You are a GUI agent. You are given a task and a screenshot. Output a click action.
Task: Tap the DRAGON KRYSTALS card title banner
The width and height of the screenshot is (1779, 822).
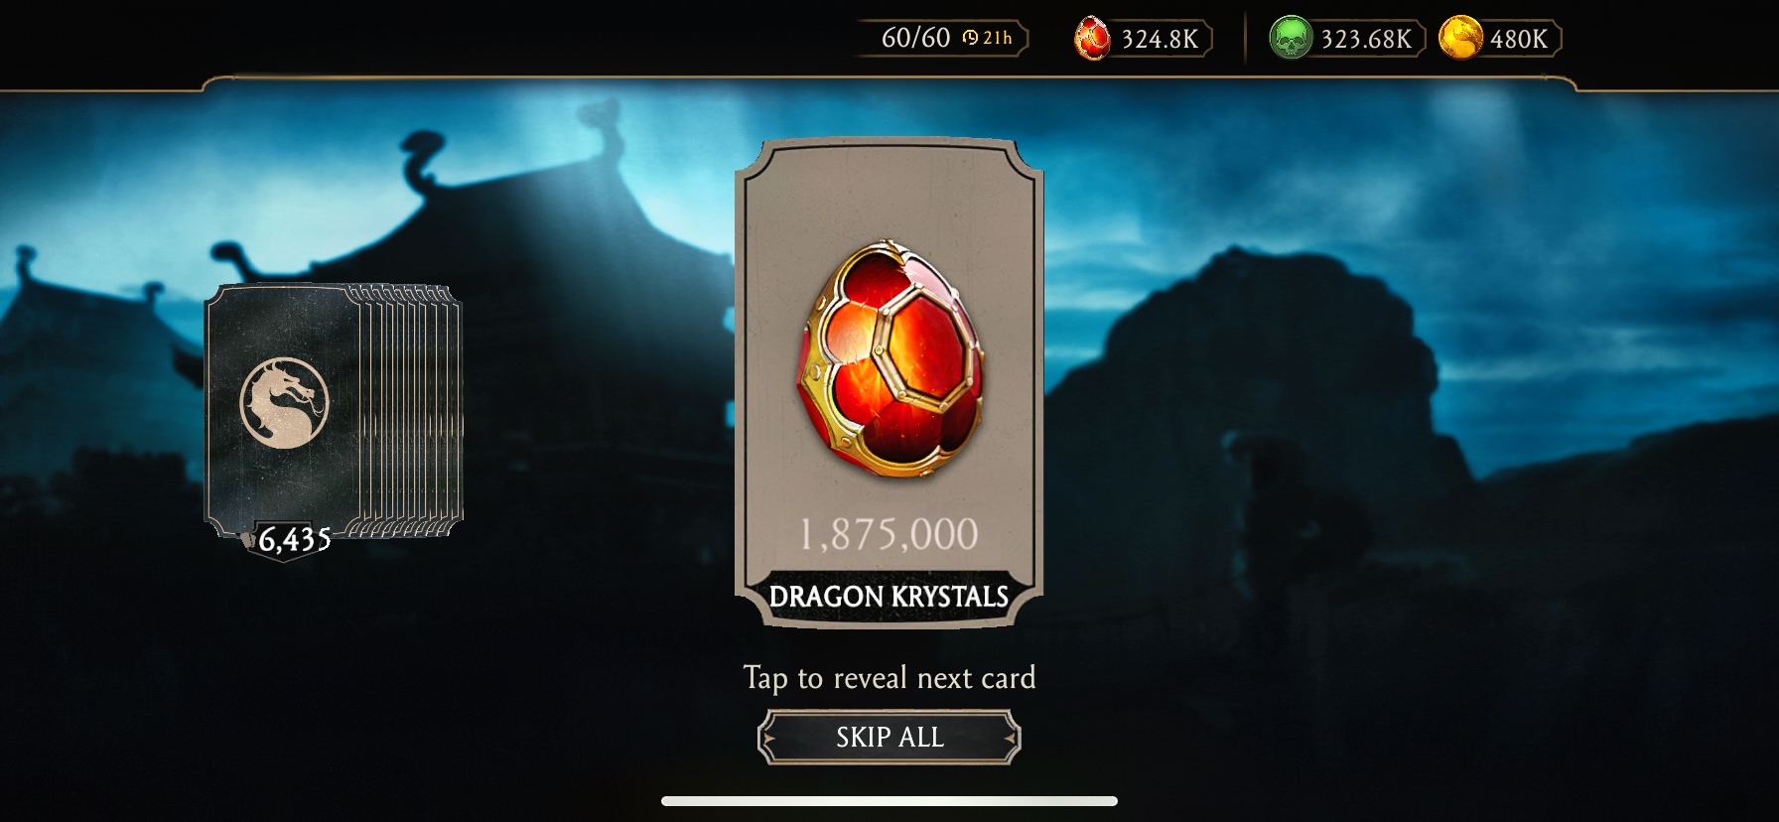click(889, 596)
